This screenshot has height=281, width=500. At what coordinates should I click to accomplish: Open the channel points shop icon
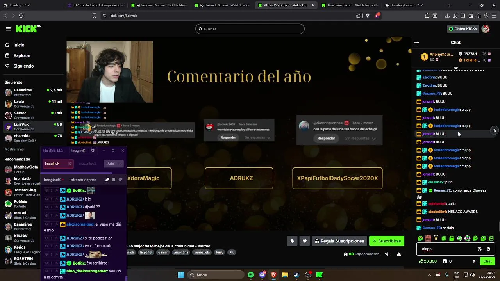445,261
